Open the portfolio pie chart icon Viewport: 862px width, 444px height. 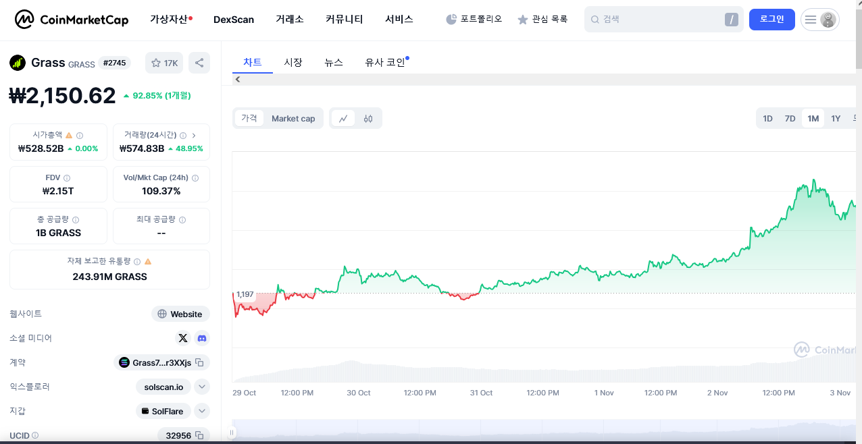click(x=451, y=20)
